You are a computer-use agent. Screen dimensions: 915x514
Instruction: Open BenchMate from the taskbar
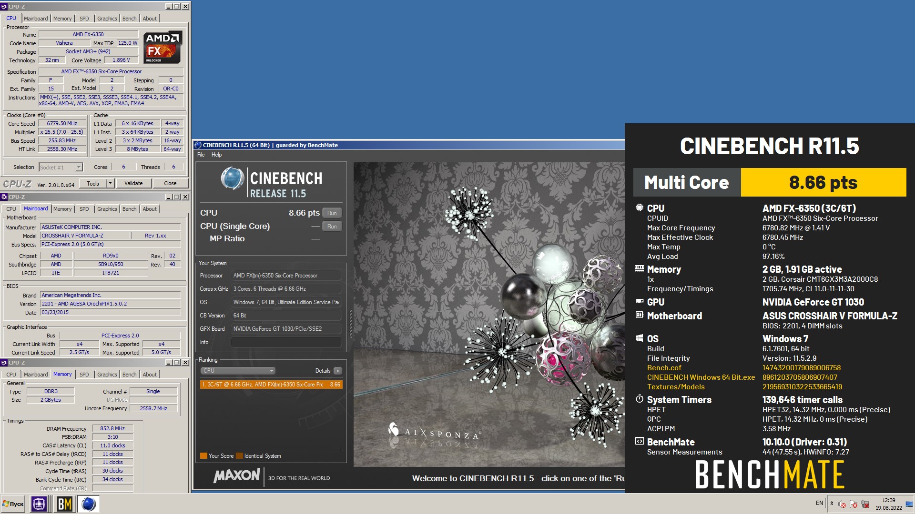coord(64,504)
